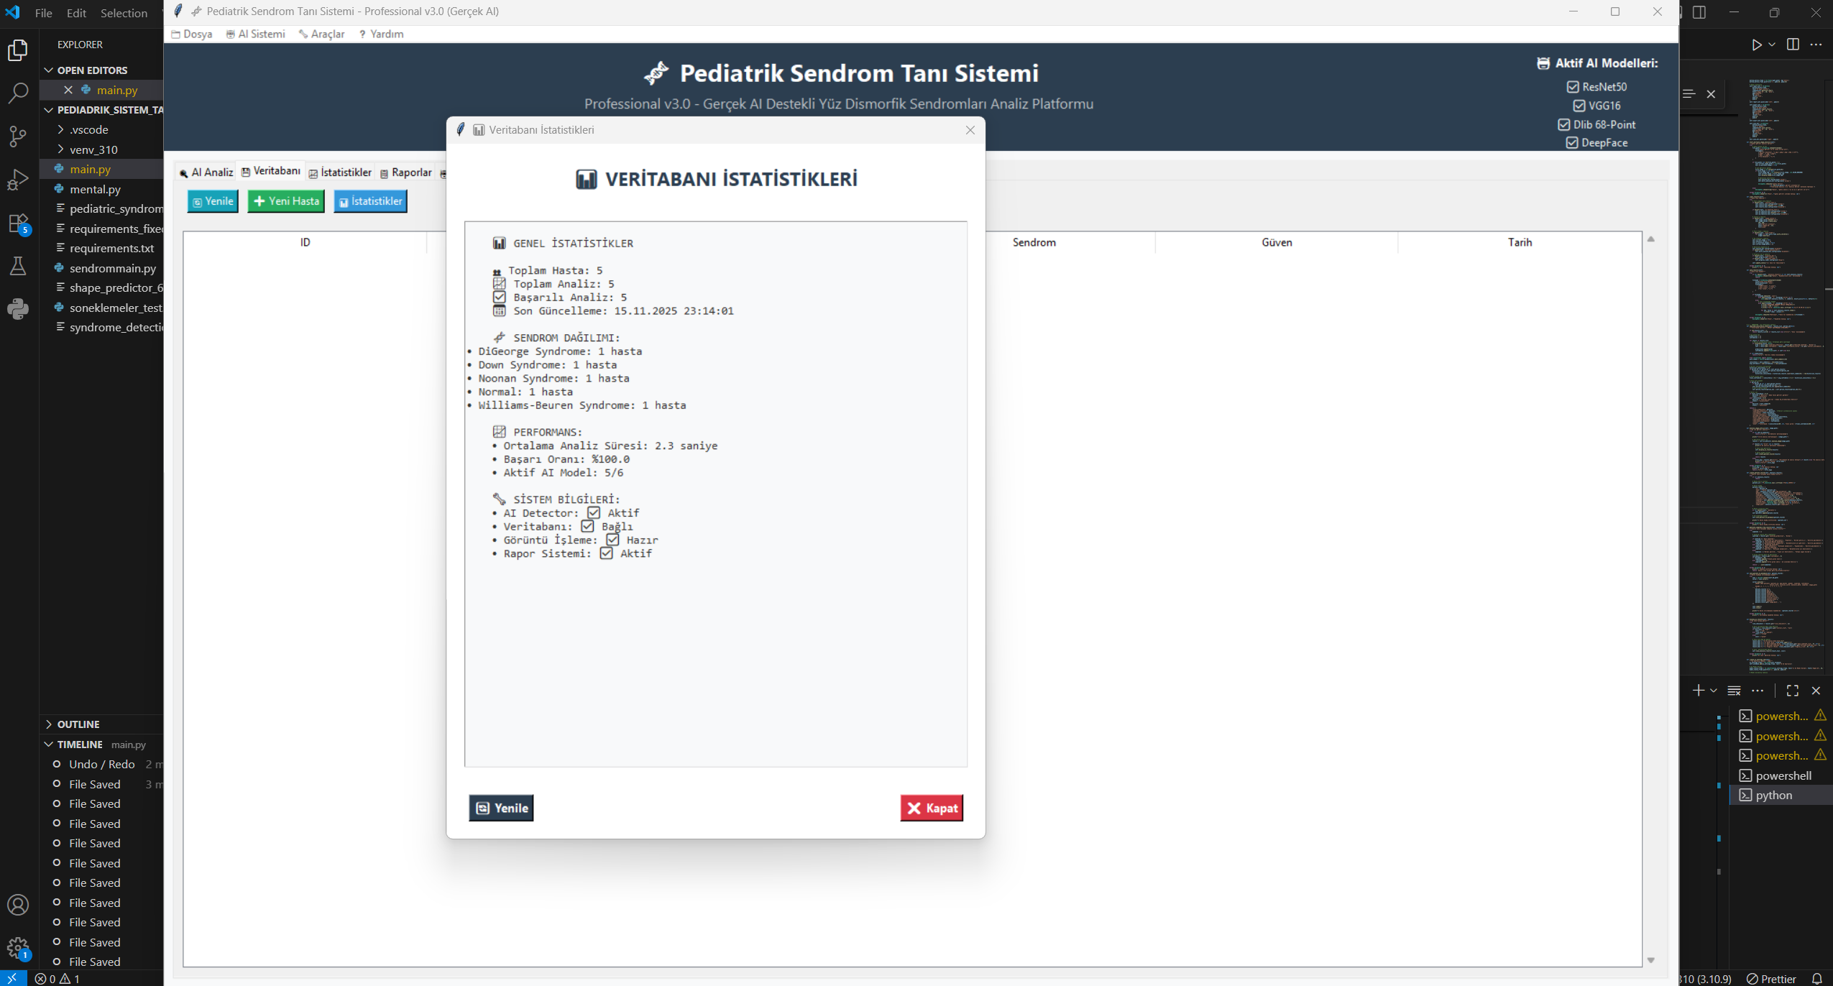1833x986 pixels.
Task: Click the Accounts icon in activity bar
Action: tap(18, 905)
